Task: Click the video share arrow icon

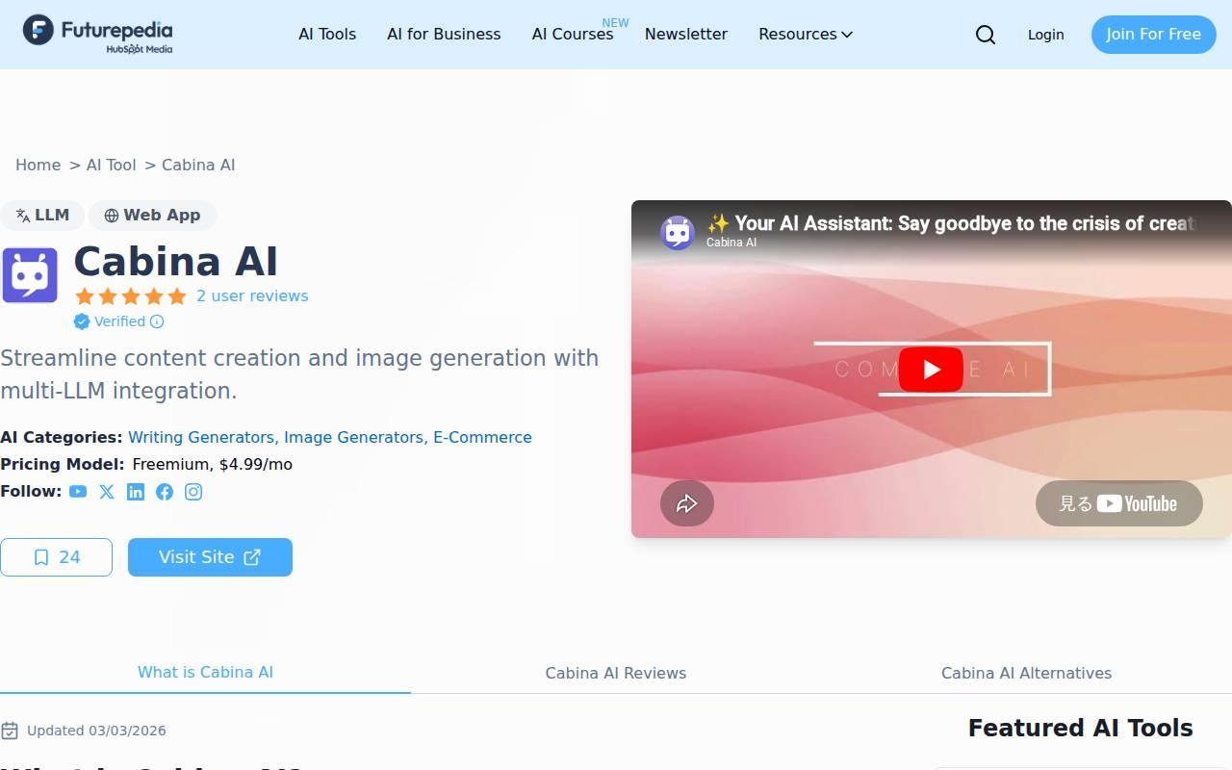Action: tap(687, 503)
